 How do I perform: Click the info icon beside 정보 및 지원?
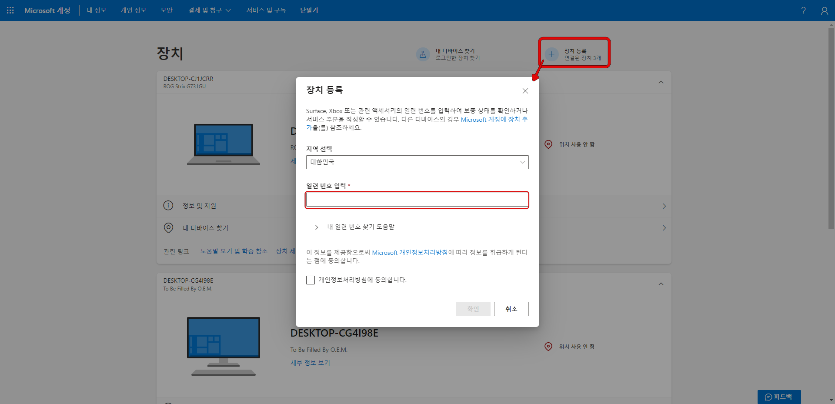[x=168, y=205]
